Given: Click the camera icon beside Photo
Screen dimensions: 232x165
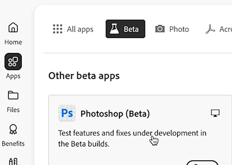Looking at the screenshot, I should tap(160, 29).
